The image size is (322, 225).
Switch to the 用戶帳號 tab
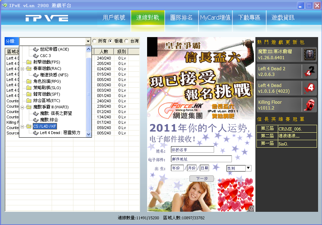(x=114, y=18)
